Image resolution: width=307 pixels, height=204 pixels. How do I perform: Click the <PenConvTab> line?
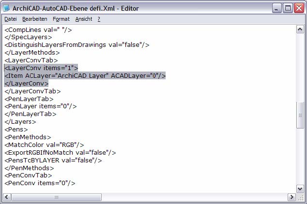(28, 175)
